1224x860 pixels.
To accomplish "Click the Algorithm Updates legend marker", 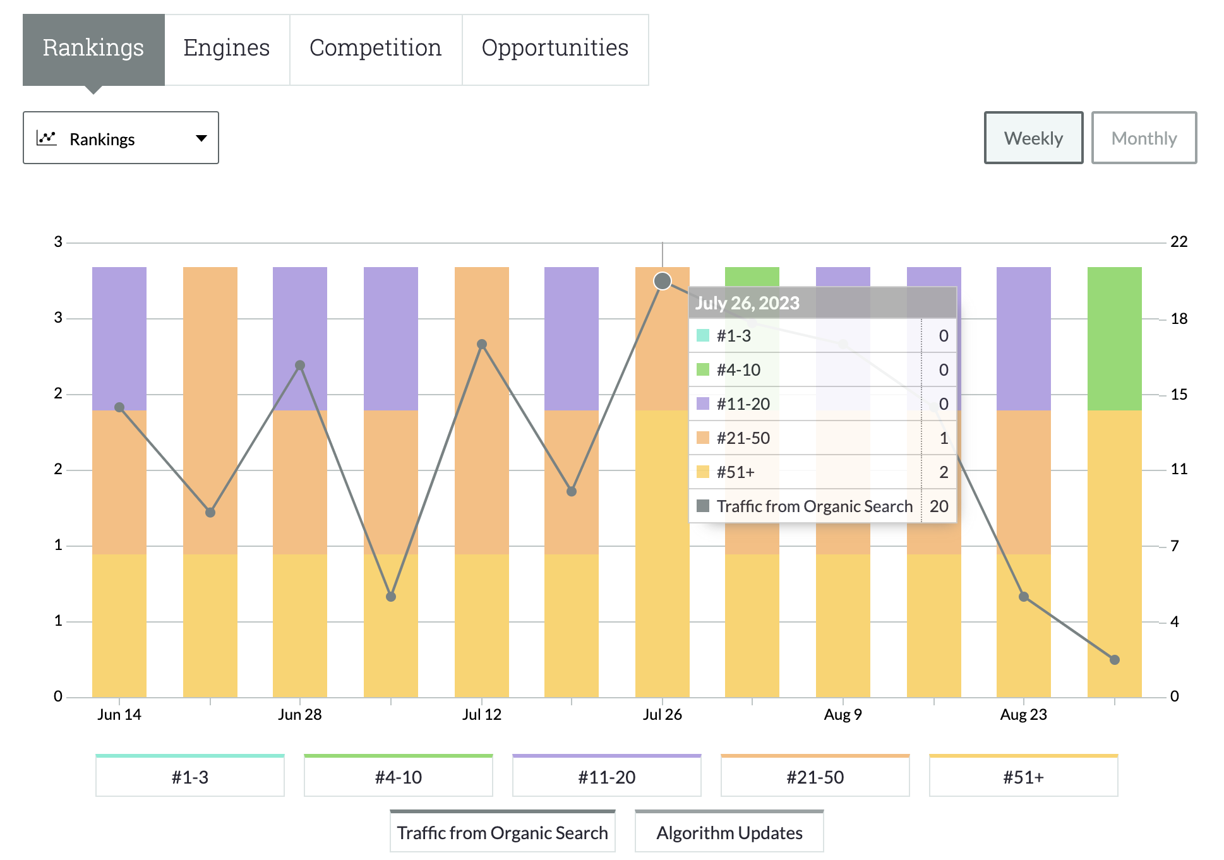I will 729,811.
